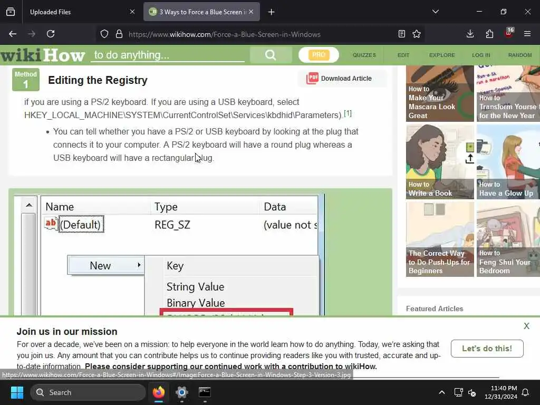This screenshot has height=405, width=540.
Task: Click the muted volume tray icon
Action: (x=472, y=392)
